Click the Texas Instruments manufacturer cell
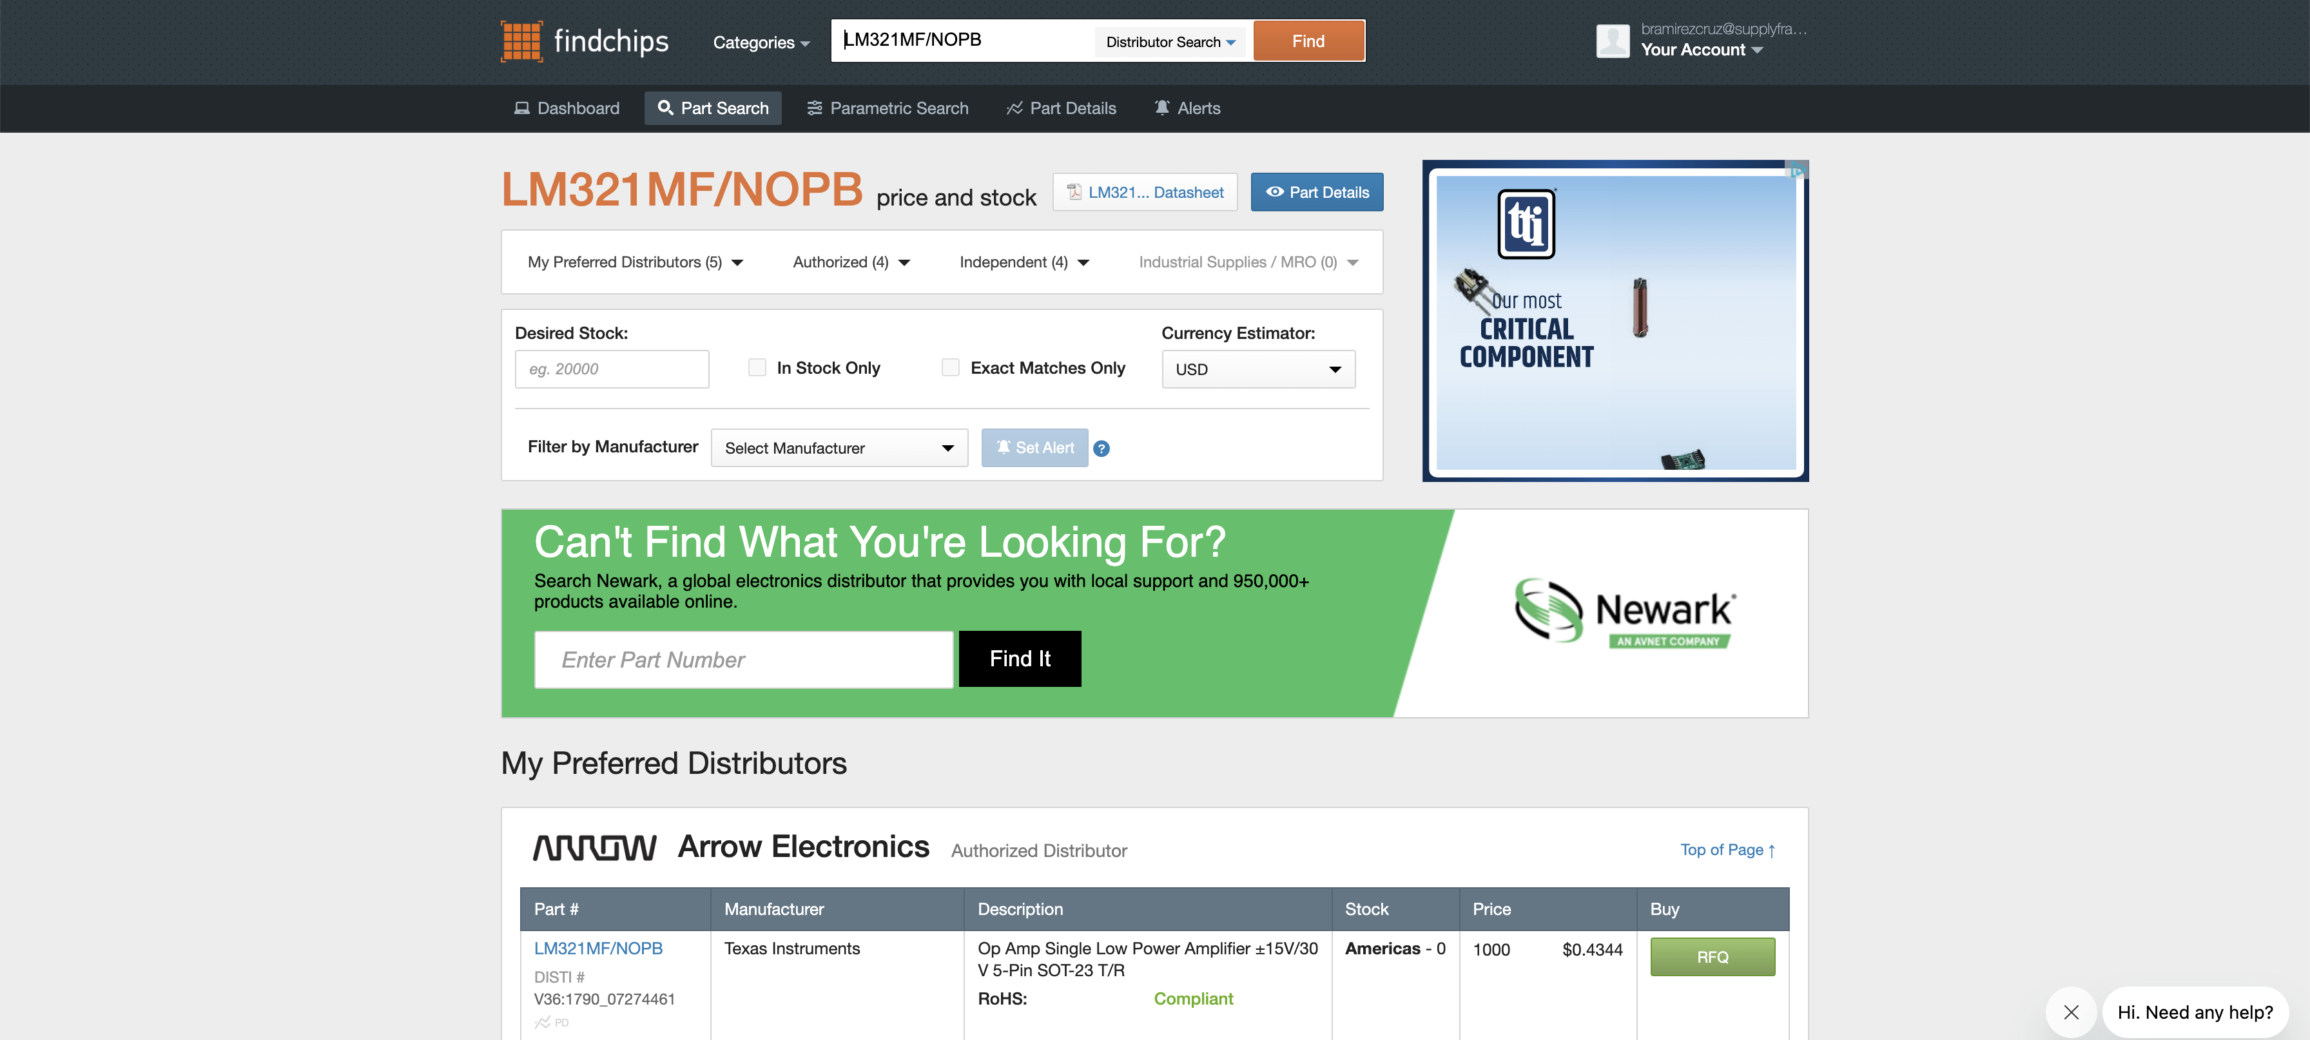Screen dimensions: 2310x1040 (x=792, y=949)
